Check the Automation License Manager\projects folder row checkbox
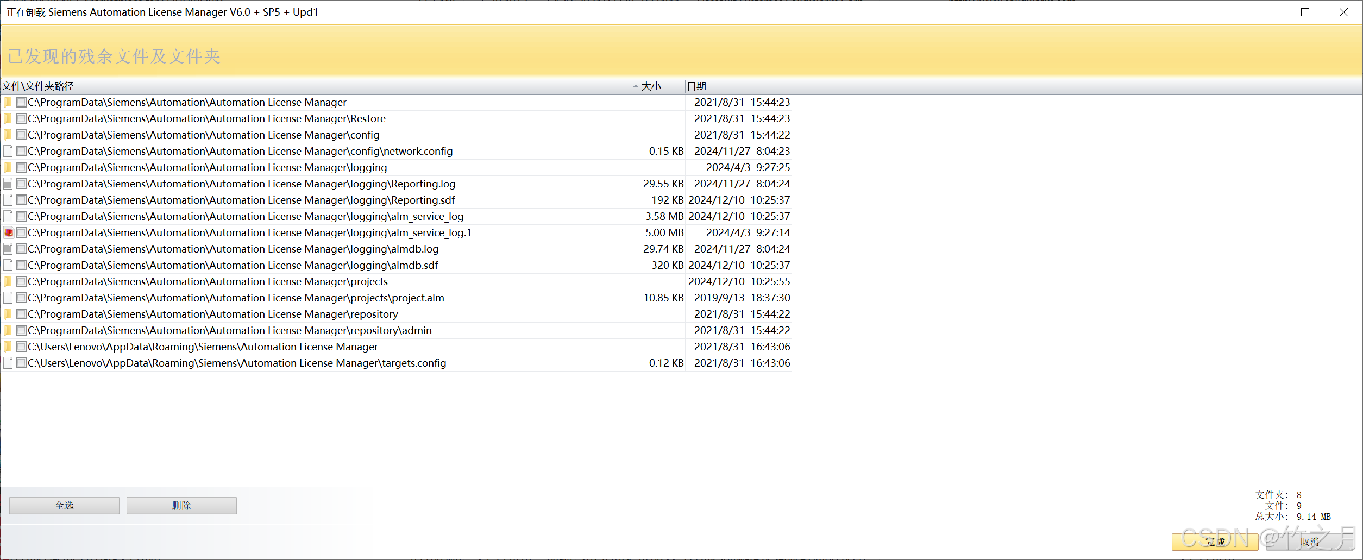1363x560 pixels. (x=21, y=281)
